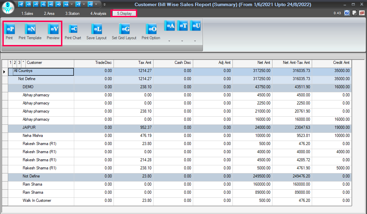This screenshot has height=214, width=367.
Task: Click the Tax Amt value 214.28
Action: [x=146, y=160]
